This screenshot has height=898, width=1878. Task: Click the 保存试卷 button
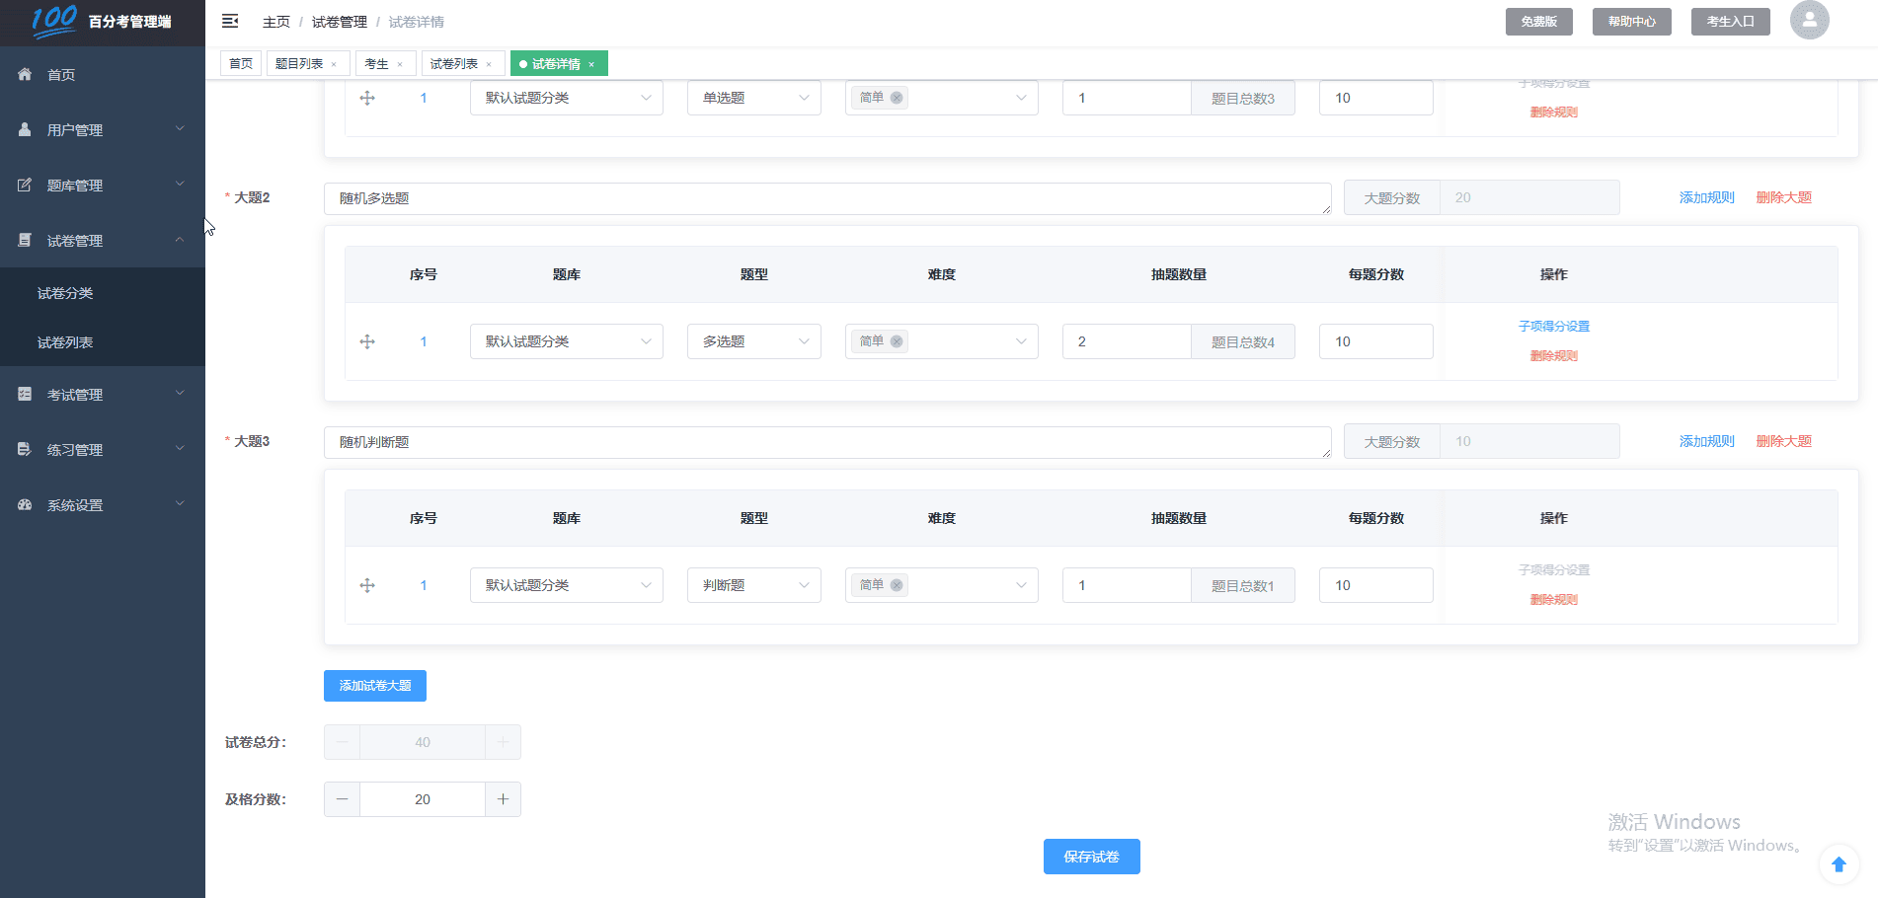[1091, 857]
